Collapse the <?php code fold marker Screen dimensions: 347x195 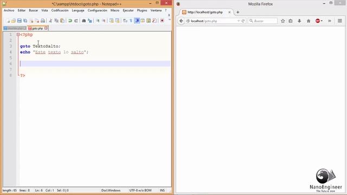(x=18, y=35)
